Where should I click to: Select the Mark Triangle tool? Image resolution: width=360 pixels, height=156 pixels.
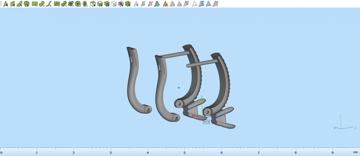click(6, 4)
